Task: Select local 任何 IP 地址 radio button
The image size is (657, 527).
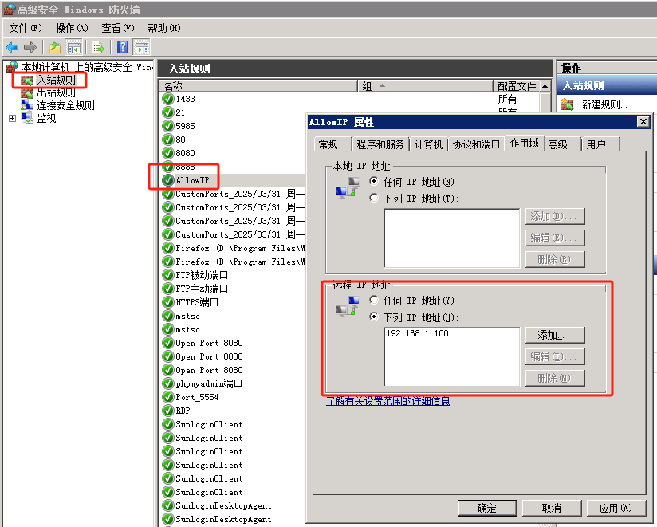Action: (x=374, y=182)
